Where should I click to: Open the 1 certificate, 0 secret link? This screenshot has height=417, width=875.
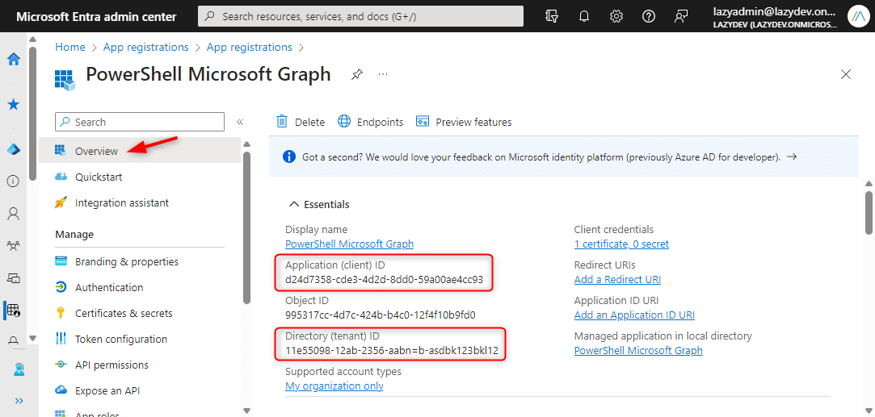point(621,244)
